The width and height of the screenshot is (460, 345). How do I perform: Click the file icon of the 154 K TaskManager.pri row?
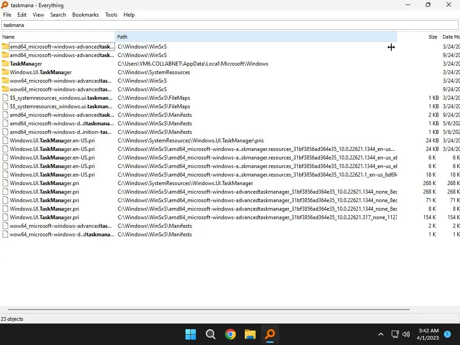coord(5,217)
